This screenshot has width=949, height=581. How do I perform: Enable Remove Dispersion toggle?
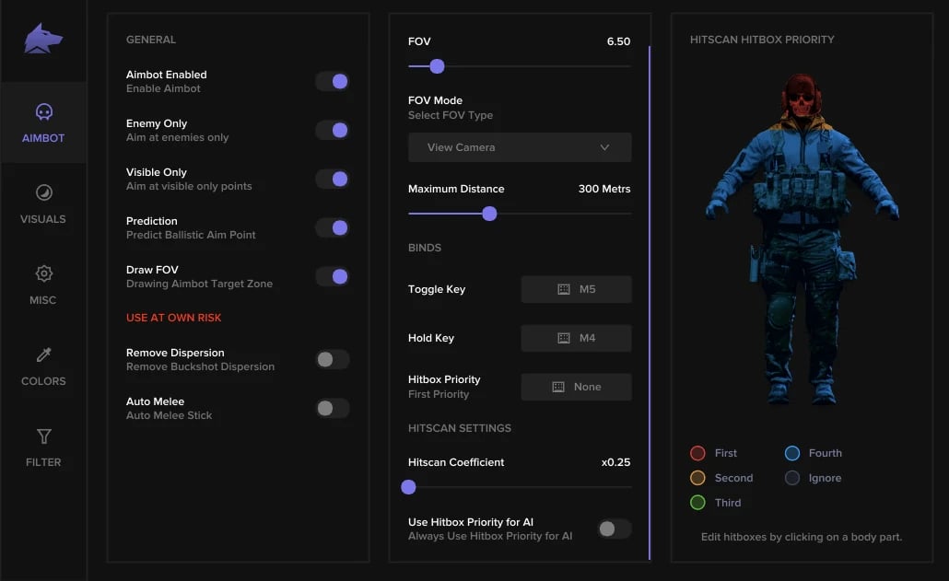point(333,360)
